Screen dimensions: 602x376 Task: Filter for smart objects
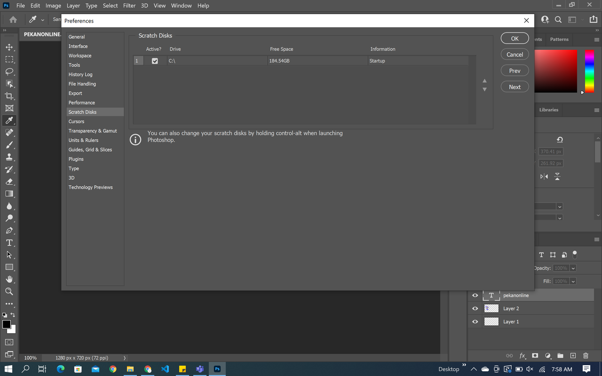[564, 255]
